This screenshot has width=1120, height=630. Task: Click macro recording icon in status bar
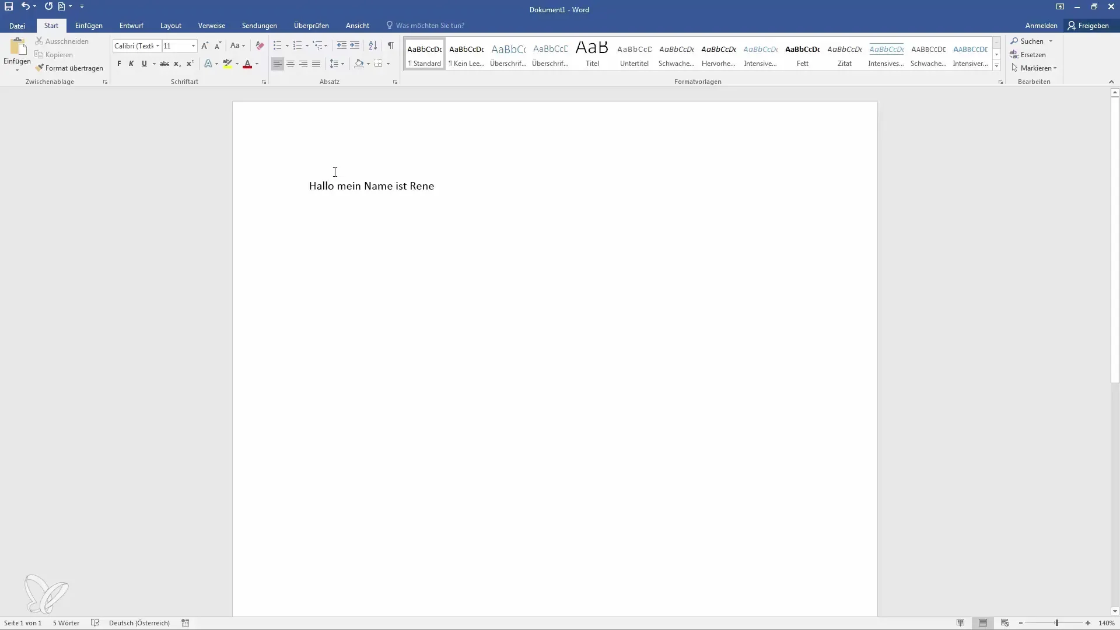[x=185, y=623]
